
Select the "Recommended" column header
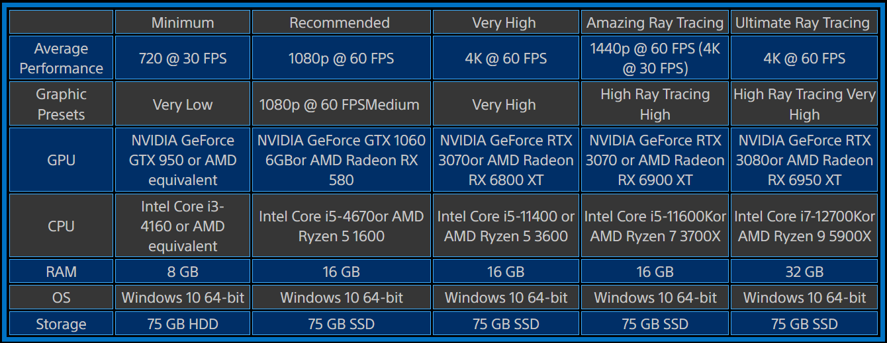[x=341, y=22]
